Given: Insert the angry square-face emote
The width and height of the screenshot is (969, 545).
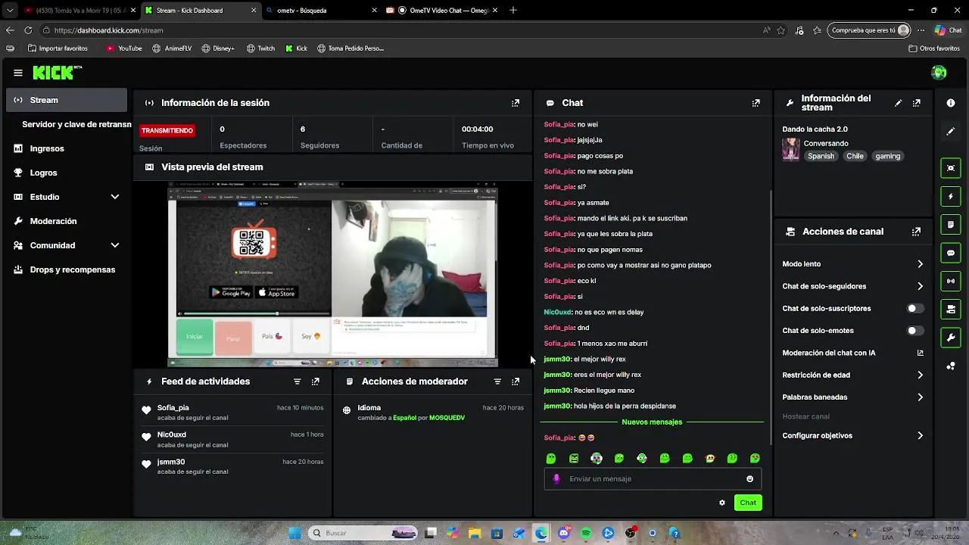Looking at the screenshot, I should pos(574,458).
